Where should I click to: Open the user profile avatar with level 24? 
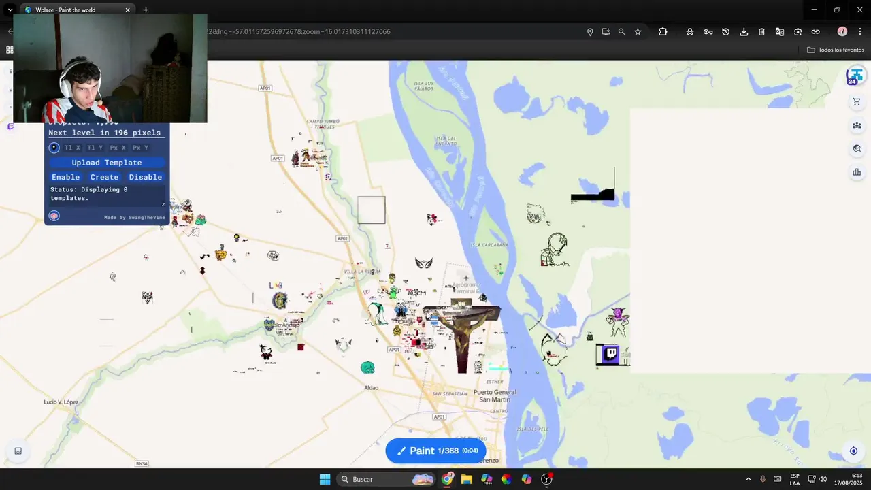pos(855,76)
